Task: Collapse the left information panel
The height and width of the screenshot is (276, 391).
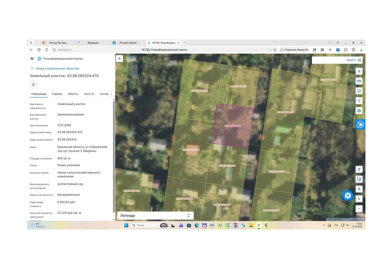Action: [119, 59]
